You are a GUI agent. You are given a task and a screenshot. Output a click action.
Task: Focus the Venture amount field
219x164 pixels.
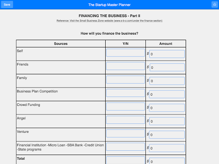coord(167,135)
